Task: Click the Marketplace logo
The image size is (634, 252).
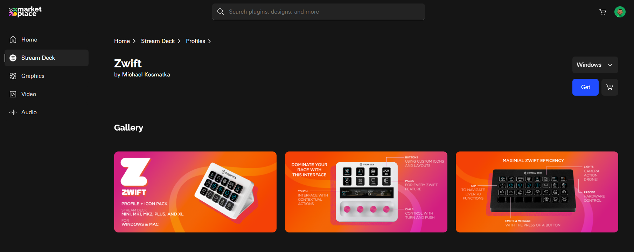Action: click(x=25, y=12)
